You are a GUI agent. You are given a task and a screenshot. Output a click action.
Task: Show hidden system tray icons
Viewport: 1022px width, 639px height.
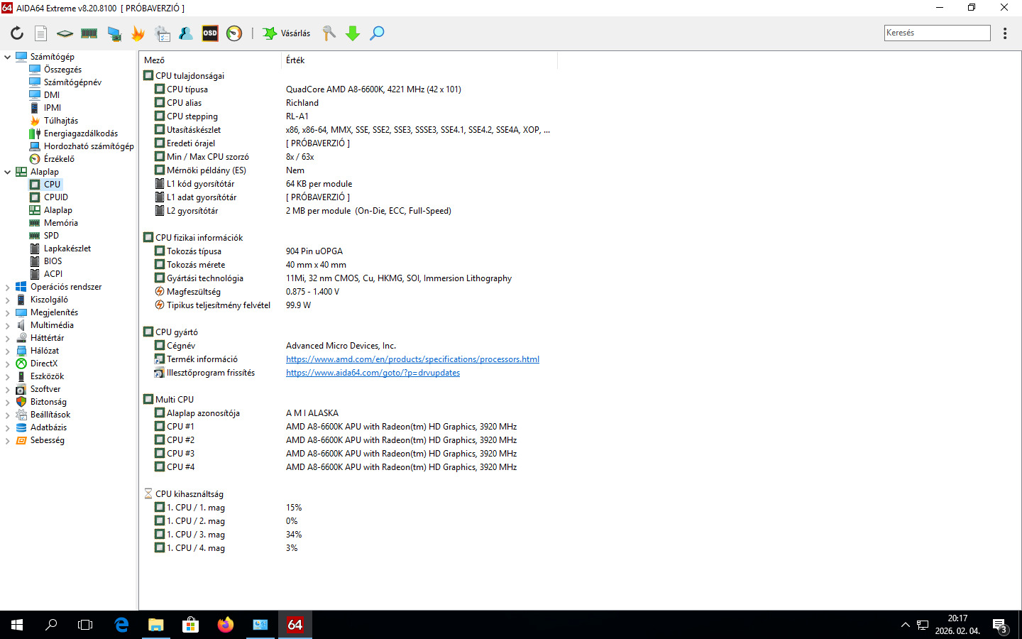[905, 625]
